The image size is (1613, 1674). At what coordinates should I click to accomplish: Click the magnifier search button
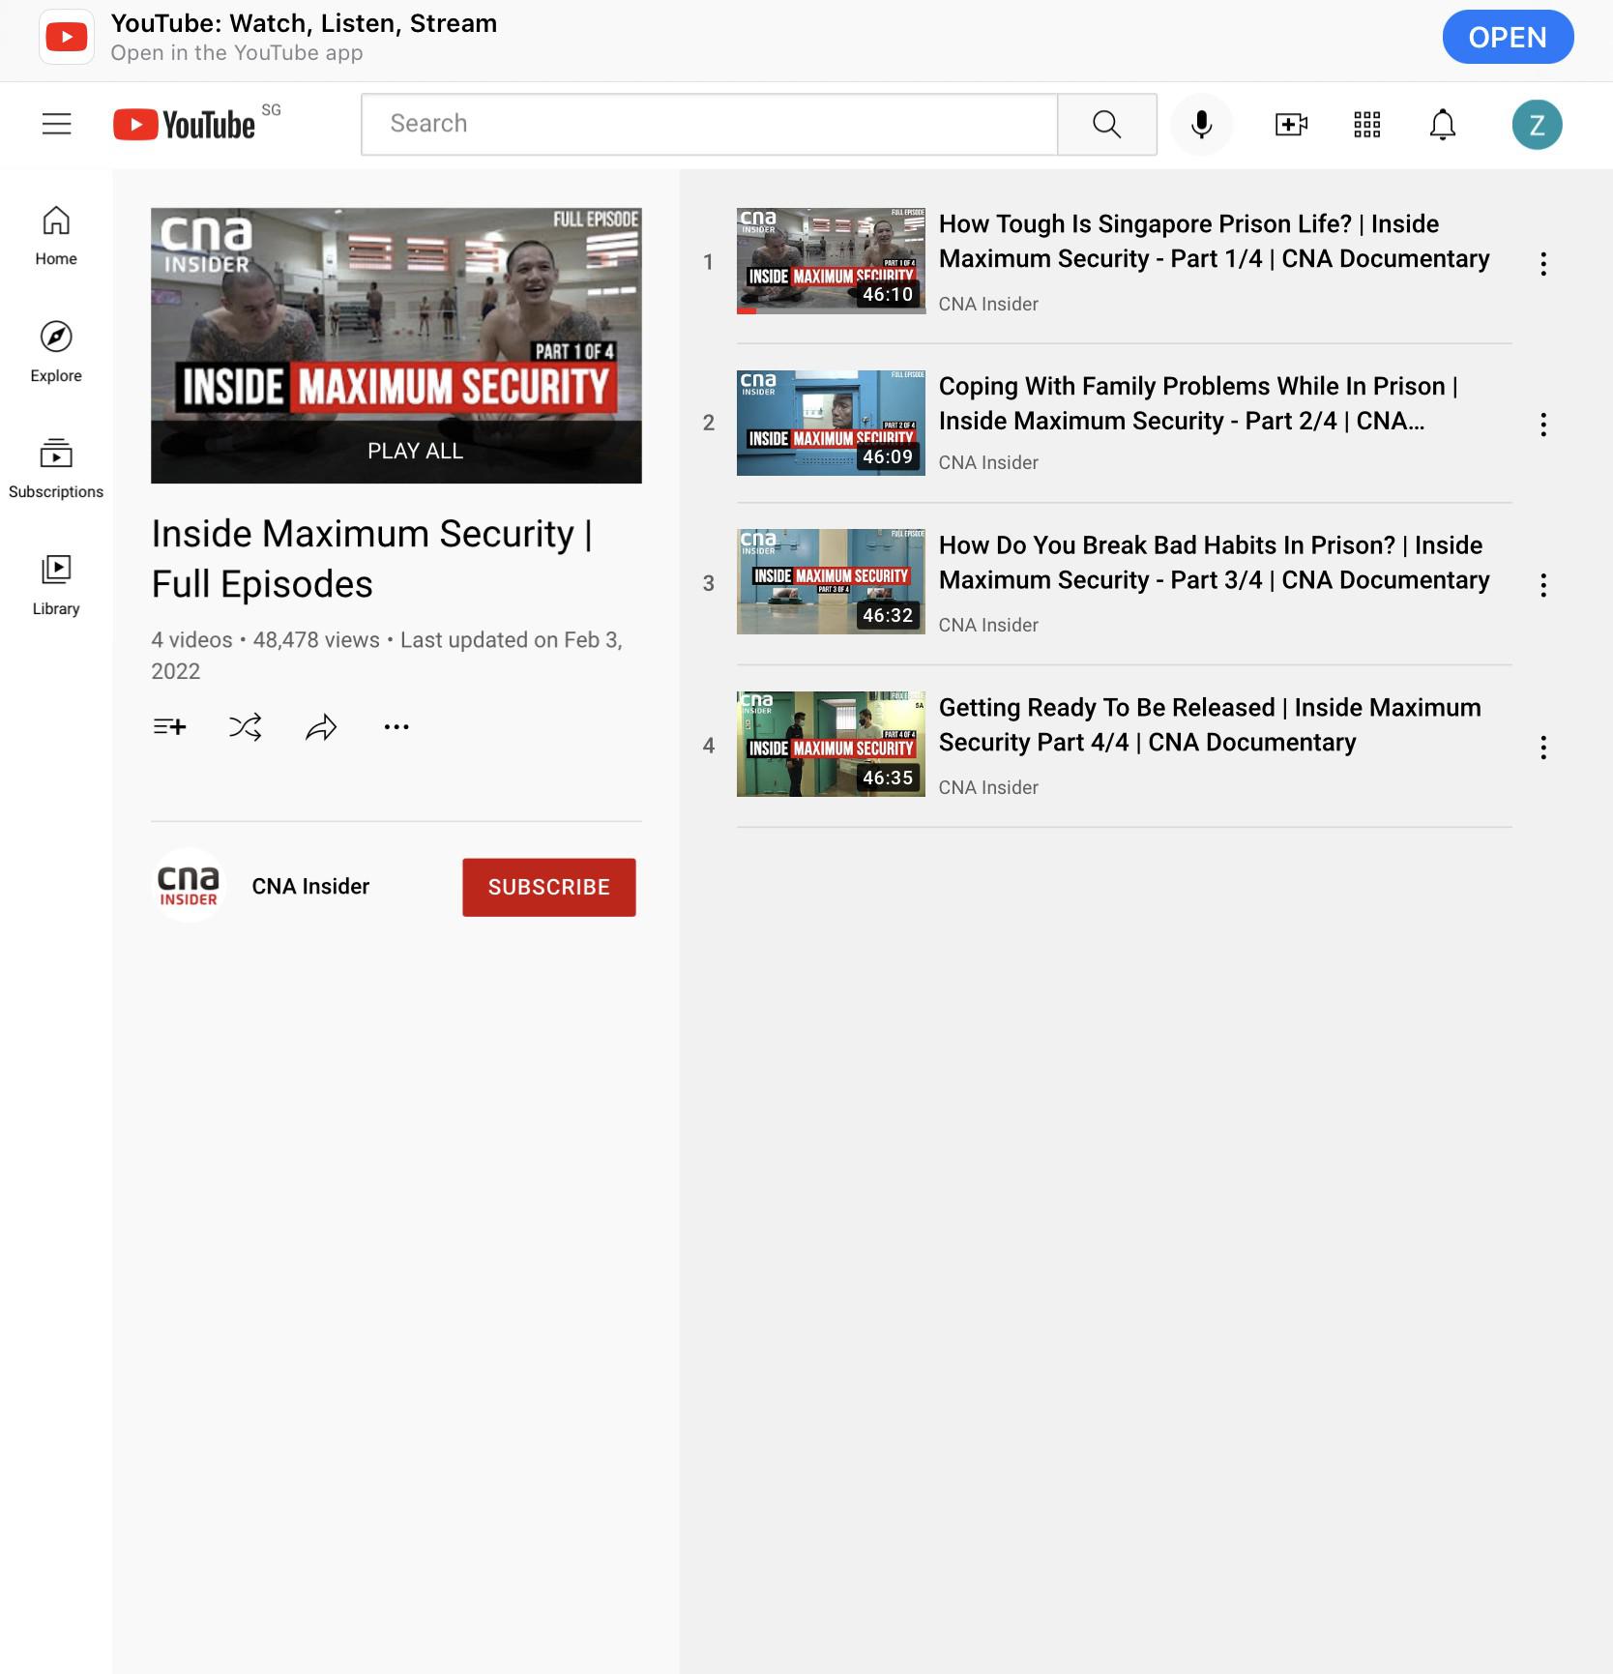coord(1106,124)
